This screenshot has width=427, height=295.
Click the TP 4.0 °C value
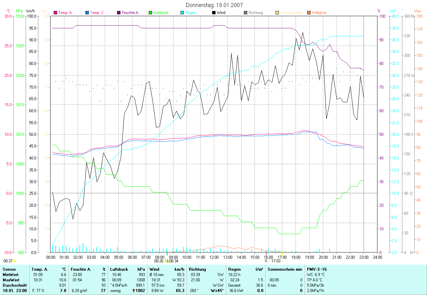click(x=315, y=280)
